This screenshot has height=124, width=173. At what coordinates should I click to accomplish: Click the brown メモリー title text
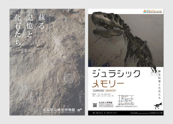(108, 83)
